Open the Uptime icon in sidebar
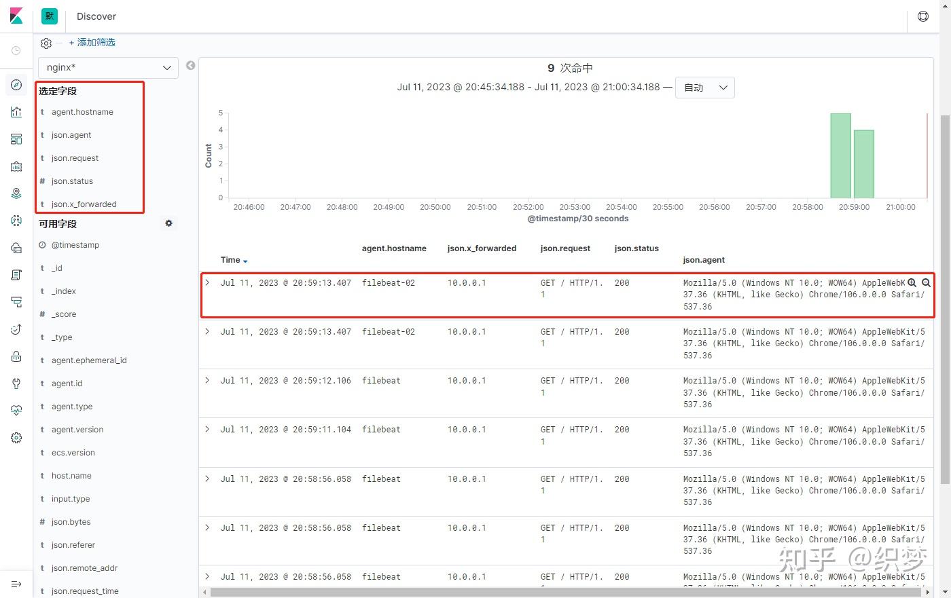Screen dimensions: 951x598 [16, 329]
